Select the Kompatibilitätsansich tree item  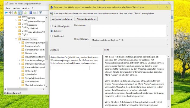(35, 67)
